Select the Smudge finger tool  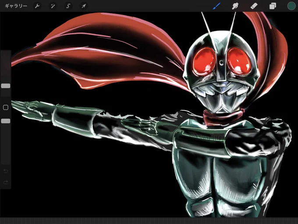[x=235, y=6]
